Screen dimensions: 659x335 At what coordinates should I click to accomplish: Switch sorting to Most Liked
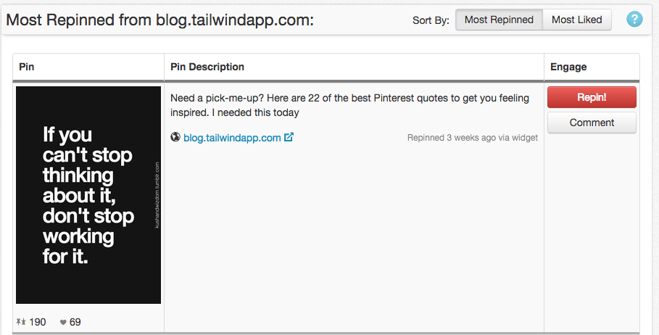click(576, 20)
